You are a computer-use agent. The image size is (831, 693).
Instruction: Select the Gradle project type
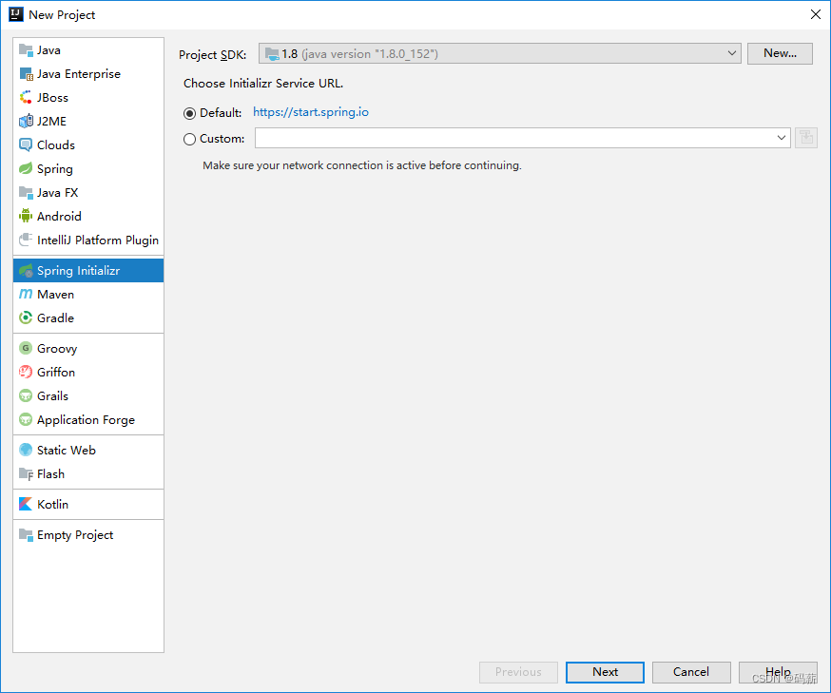click(54, 318)
